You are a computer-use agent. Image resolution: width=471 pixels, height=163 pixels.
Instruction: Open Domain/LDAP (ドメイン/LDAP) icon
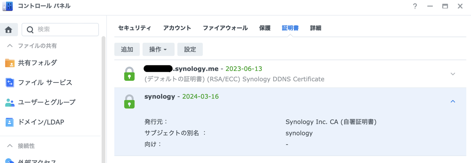tap(10, 122)
